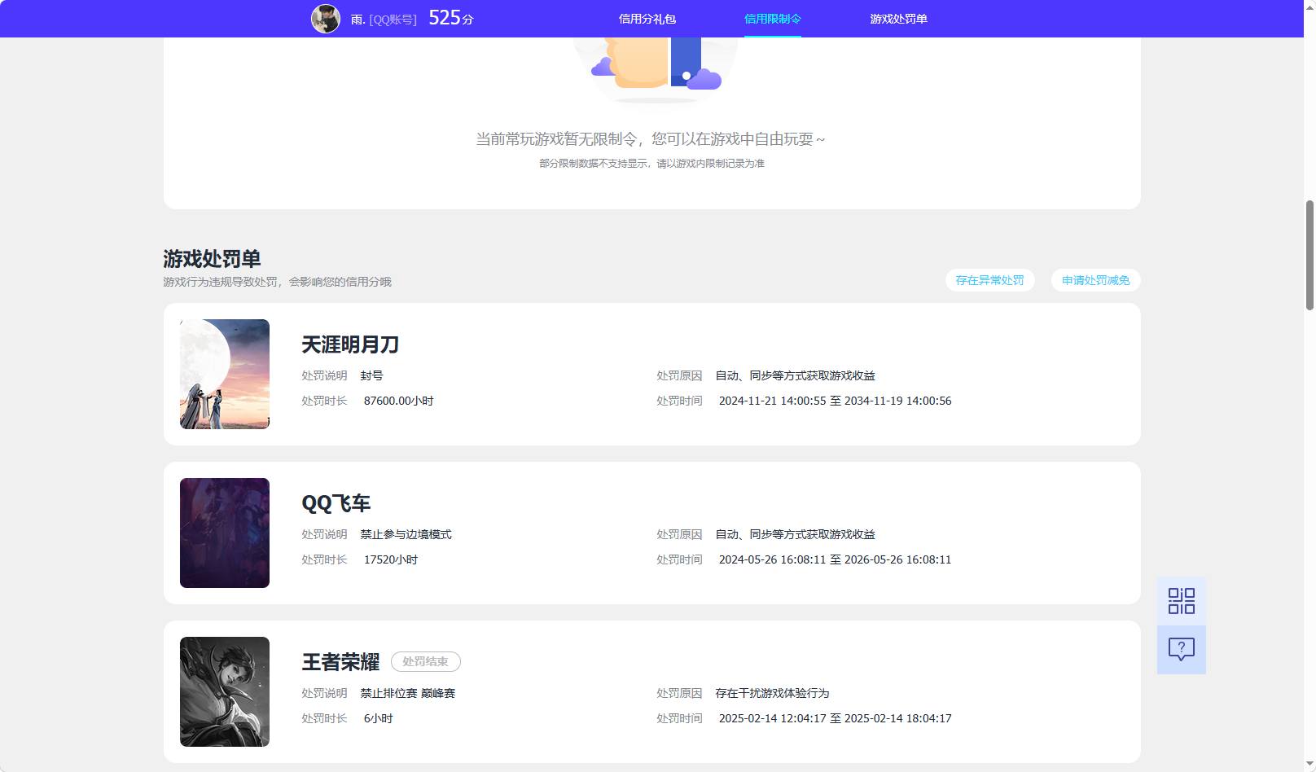Click the 2024-05-26 16:08:11 至 2026-05-26 time range
The width and height of the screenshot is (1316, 772).
coord(835,559)
